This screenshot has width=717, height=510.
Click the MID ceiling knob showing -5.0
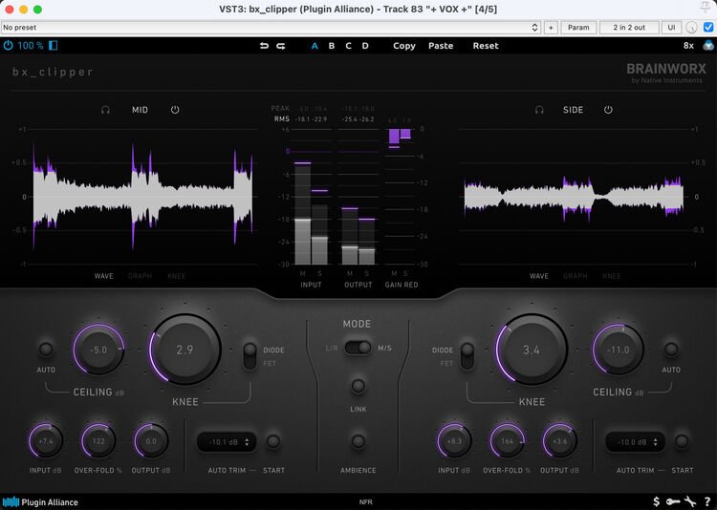98,350
